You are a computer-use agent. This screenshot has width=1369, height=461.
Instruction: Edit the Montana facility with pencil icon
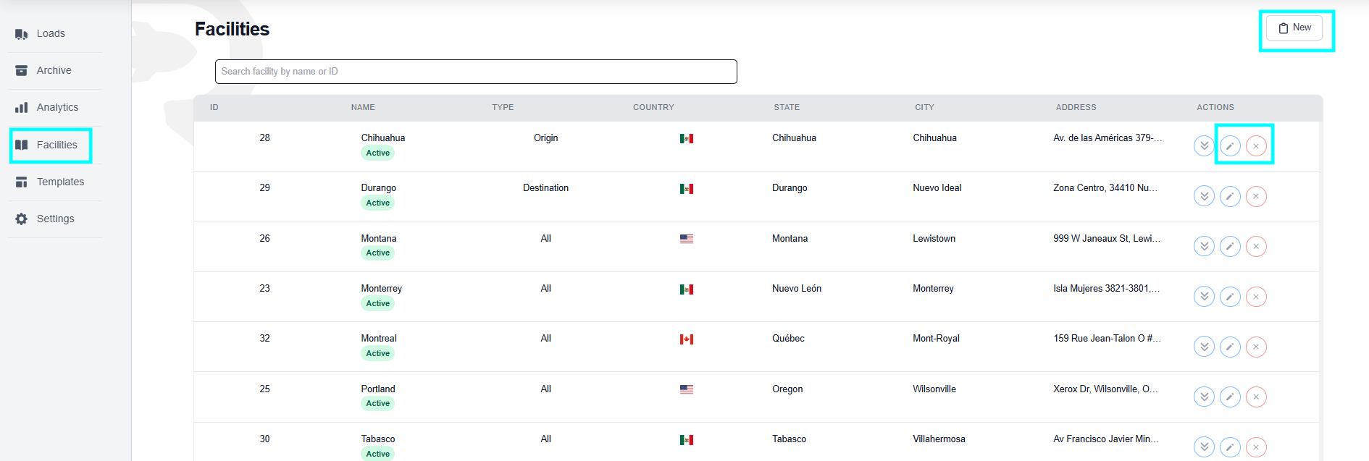[1230, 246]
